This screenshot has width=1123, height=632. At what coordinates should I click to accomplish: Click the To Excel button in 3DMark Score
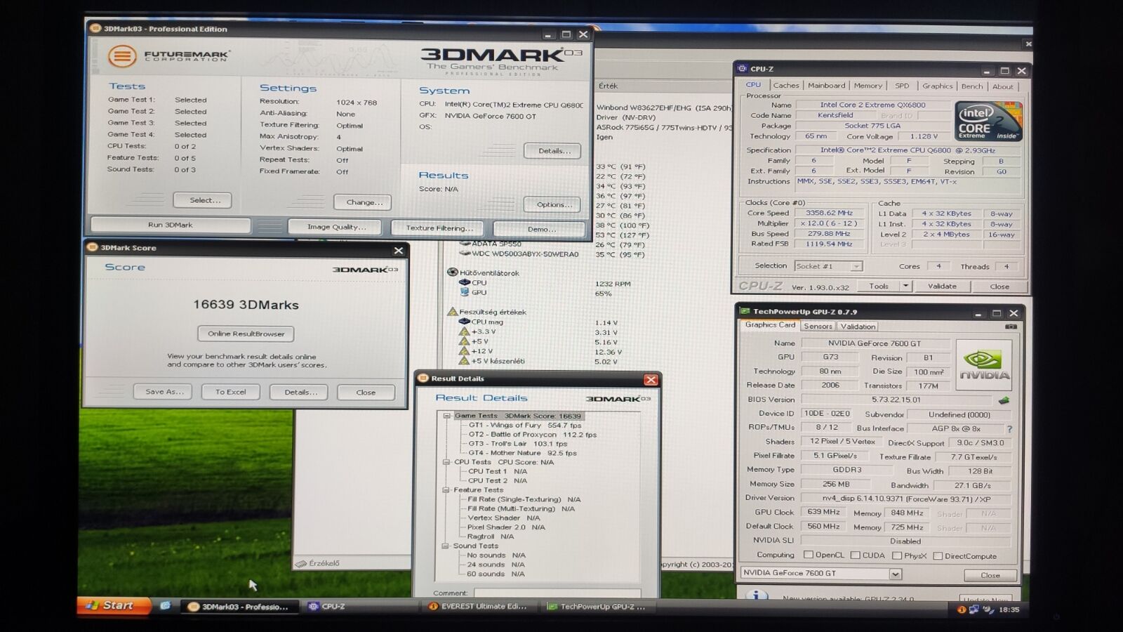[231, 392]
